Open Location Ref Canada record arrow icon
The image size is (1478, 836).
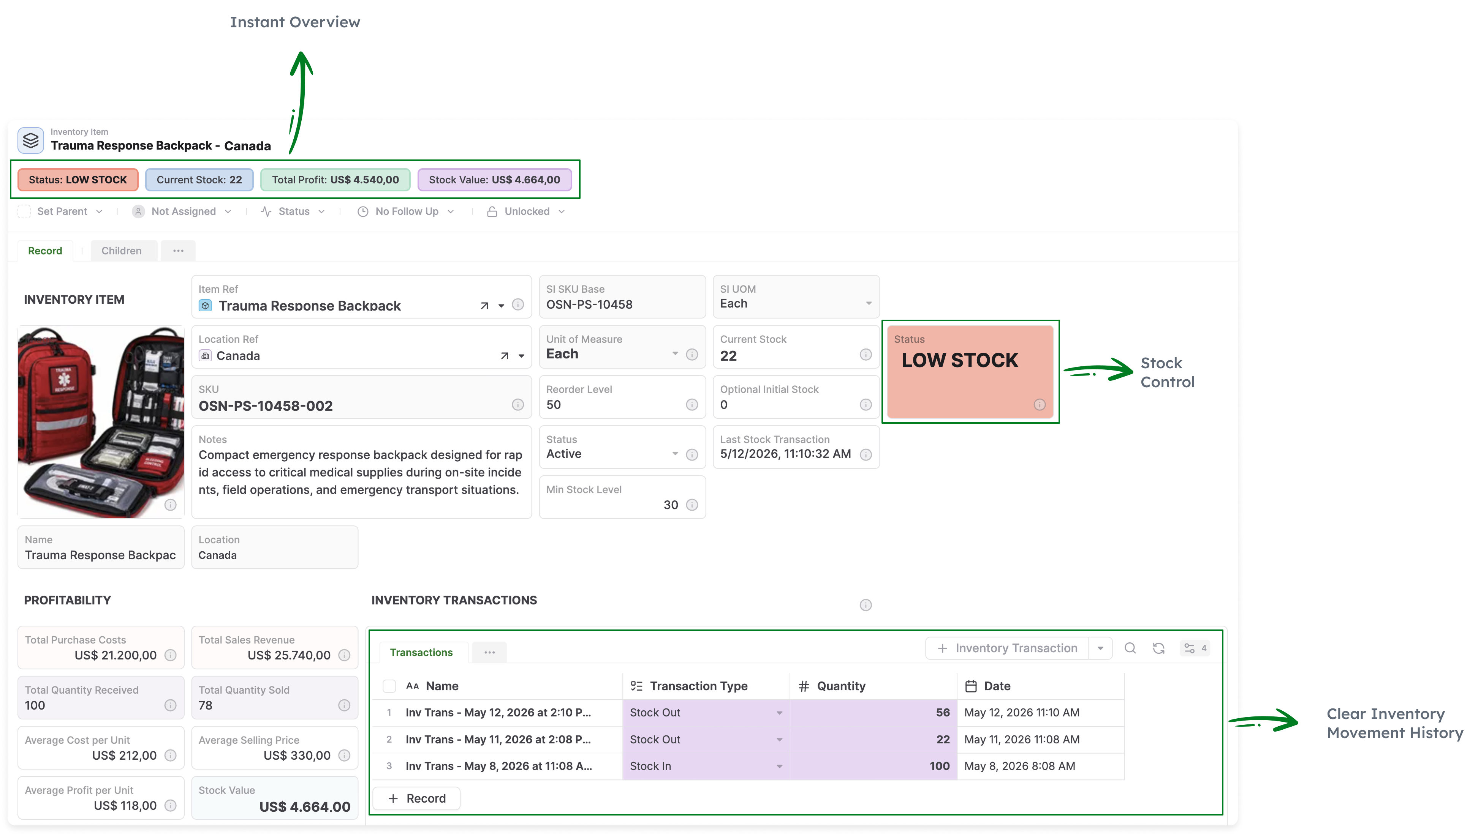[504, 356]
